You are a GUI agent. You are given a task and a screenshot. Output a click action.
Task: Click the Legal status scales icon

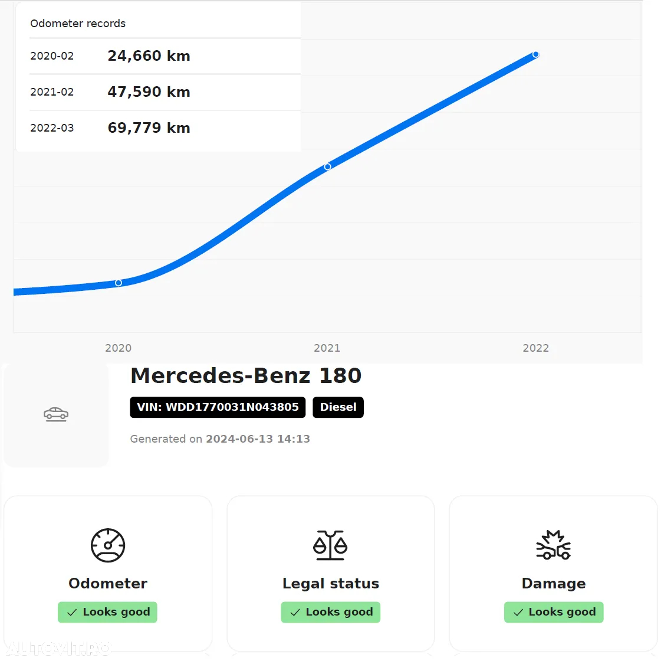330,545
